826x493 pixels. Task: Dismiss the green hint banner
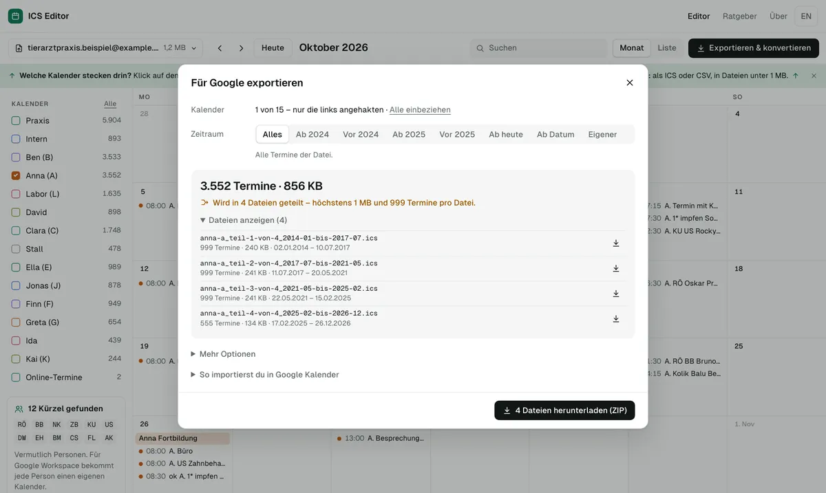coord(814,76)
